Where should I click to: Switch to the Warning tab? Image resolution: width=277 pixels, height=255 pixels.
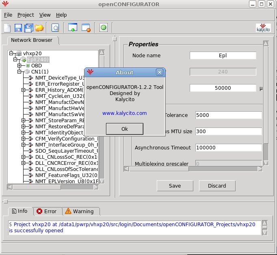[81, 211]
